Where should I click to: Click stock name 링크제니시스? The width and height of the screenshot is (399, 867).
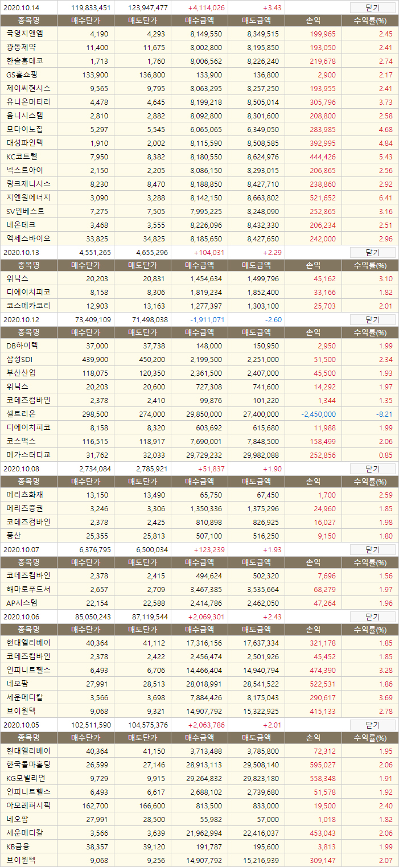pos(28,184)
